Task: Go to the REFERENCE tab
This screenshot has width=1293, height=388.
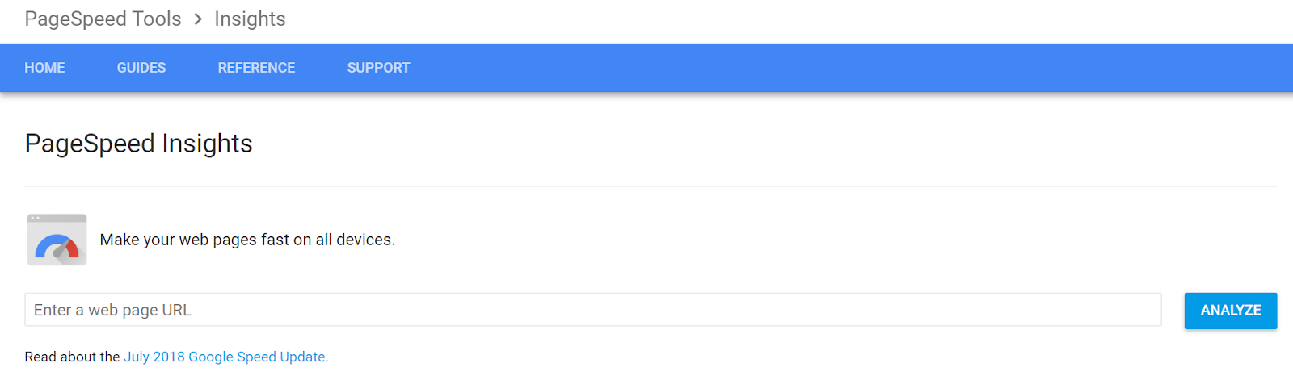Action: (256, 68)
